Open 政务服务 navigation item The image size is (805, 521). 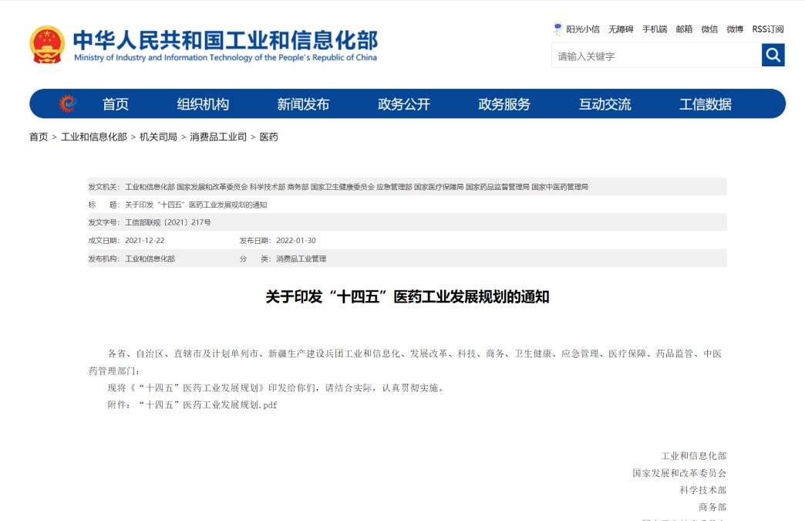504,104
